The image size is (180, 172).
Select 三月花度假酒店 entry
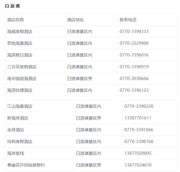click(22, 67)
